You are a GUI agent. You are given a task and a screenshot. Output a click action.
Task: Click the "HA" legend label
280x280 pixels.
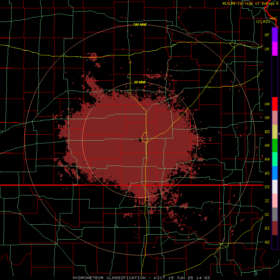[267, 104]
